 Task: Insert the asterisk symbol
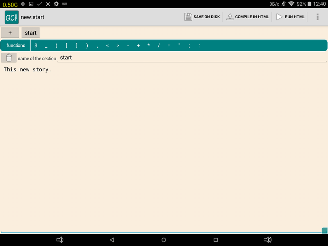148,45
